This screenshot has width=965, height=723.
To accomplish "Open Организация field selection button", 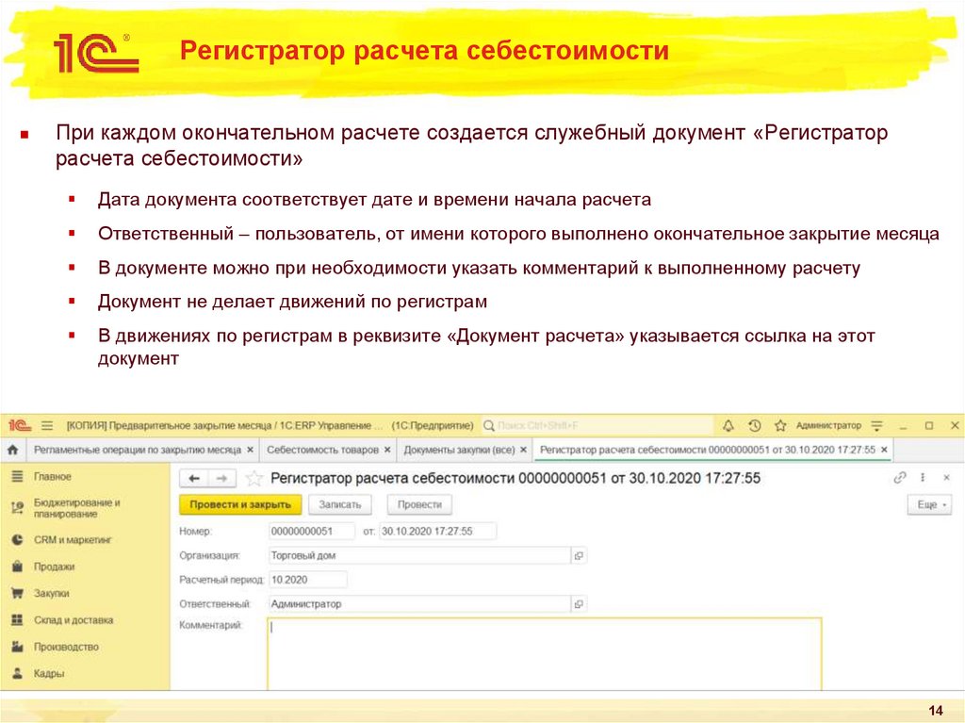I will pyautogui.click(x=579, y=555).
